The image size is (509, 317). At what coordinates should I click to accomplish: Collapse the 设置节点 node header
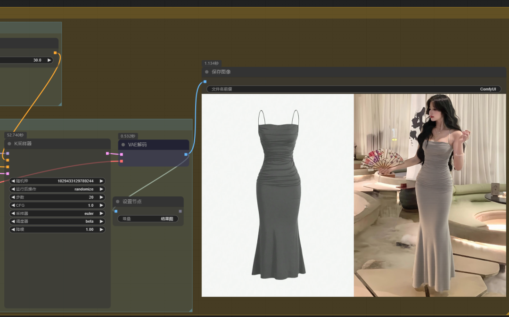coord(117,201)
